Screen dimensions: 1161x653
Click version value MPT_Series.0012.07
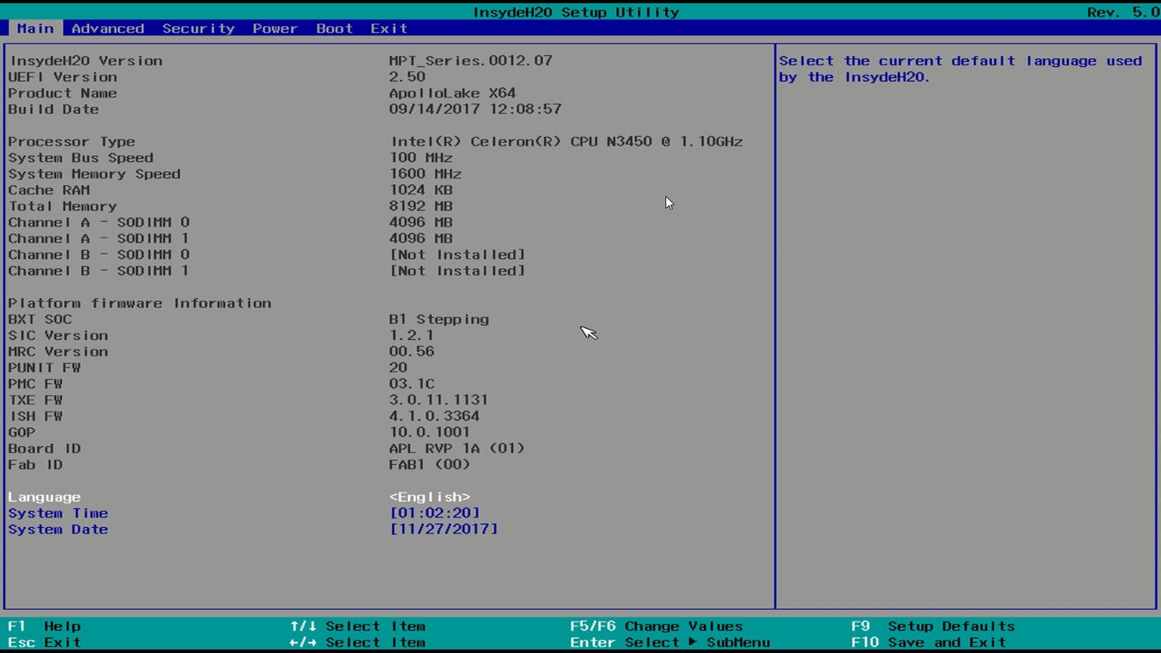click(x=471, y=61)
